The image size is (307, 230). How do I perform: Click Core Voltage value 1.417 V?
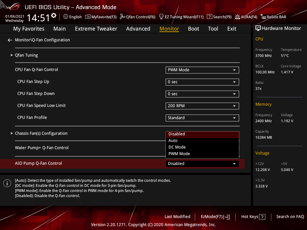point(287,72)
